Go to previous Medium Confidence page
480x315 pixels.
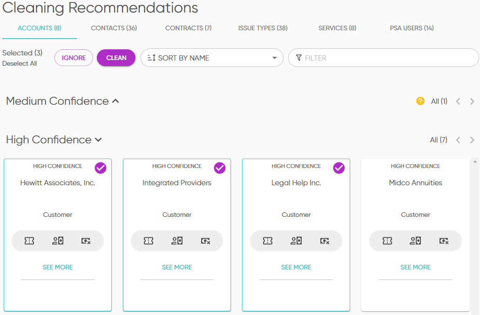[458, 101]
